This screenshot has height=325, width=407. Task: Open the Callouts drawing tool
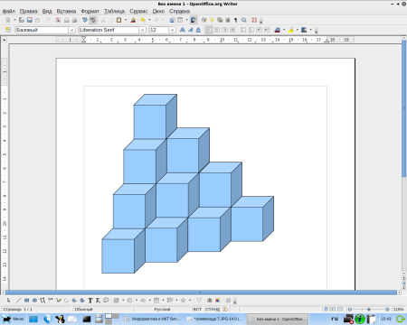tap(106, 300)
